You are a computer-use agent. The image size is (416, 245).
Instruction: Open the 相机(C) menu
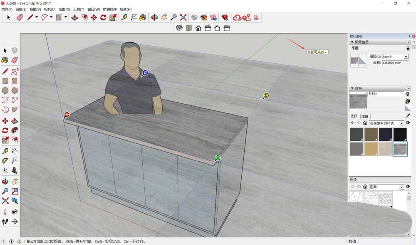(50, 9)
